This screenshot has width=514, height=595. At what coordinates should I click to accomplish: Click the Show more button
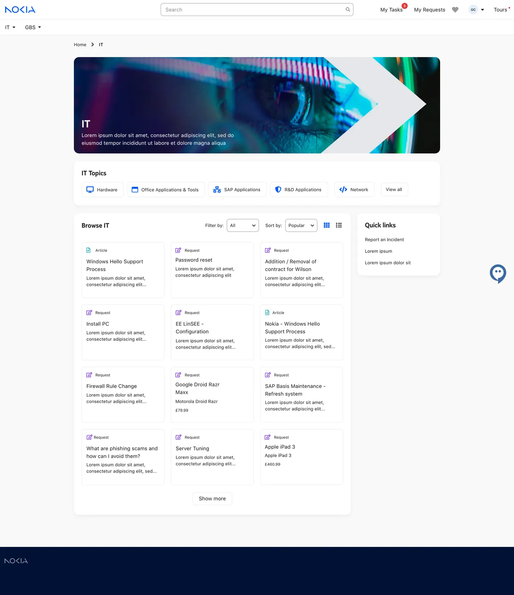point(212,499)
